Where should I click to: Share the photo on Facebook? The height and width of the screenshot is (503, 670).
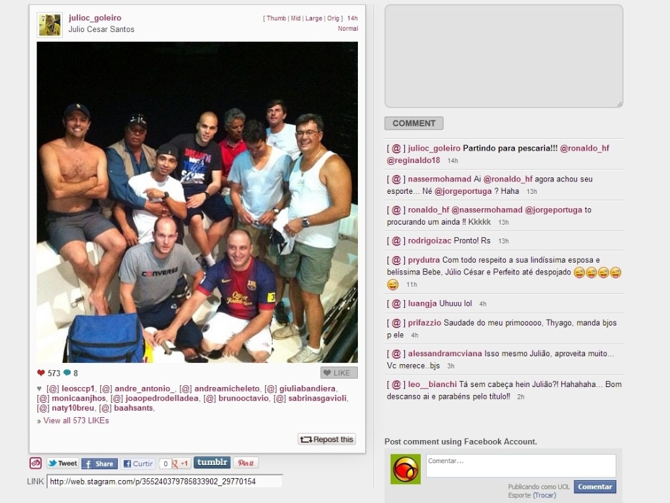[x=99, y=464]
